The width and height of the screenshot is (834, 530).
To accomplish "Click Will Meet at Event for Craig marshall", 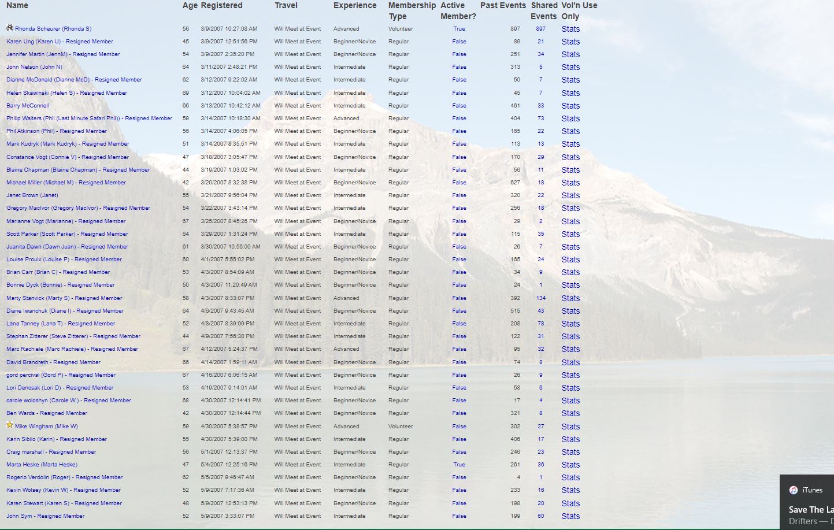I will click(x=298, y=452).
